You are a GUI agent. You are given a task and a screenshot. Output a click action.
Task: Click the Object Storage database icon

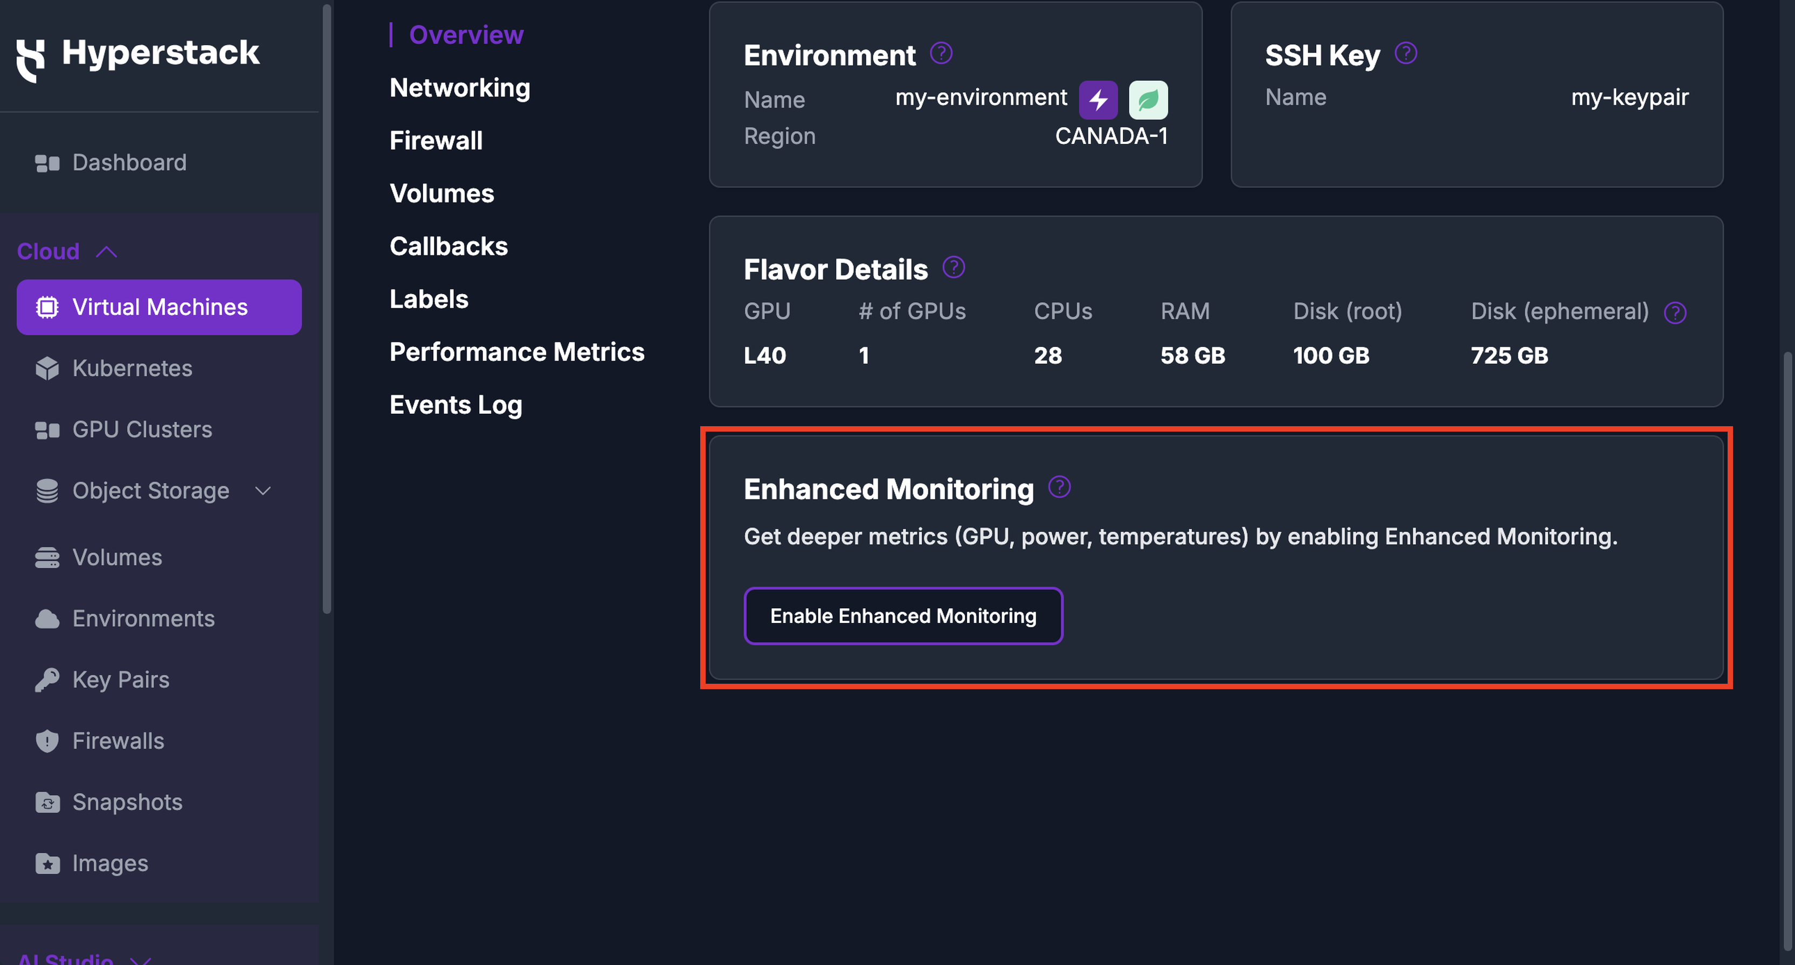[x=47, y=491]
